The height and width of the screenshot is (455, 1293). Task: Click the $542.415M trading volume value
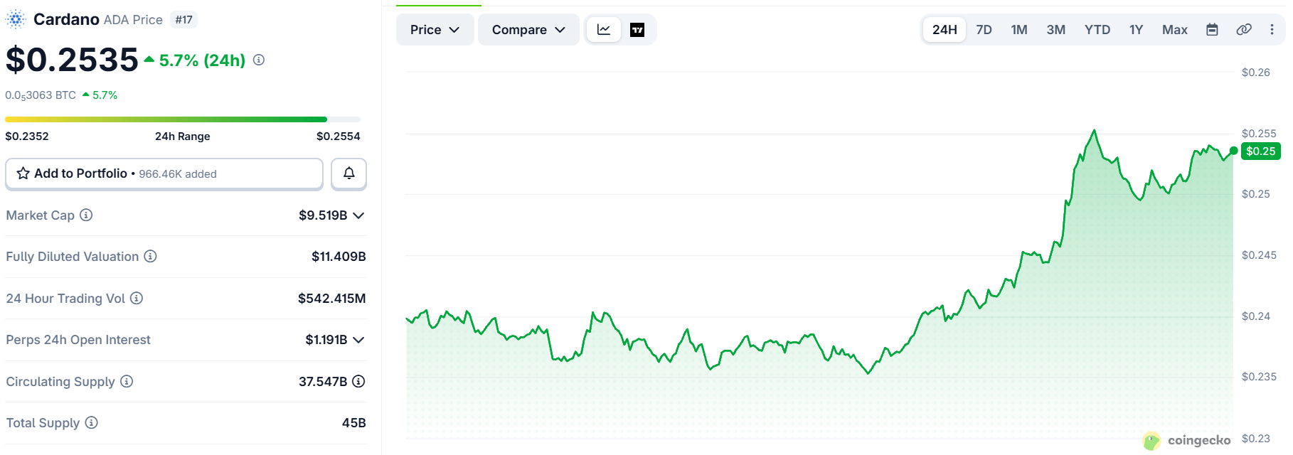332,299
